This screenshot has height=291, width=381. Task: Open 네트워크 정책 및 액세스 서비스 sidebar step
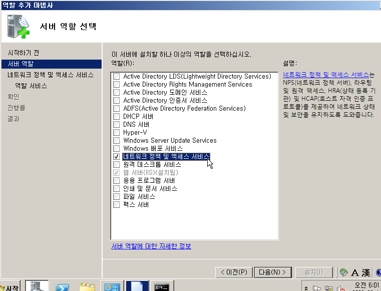[51, 75]
